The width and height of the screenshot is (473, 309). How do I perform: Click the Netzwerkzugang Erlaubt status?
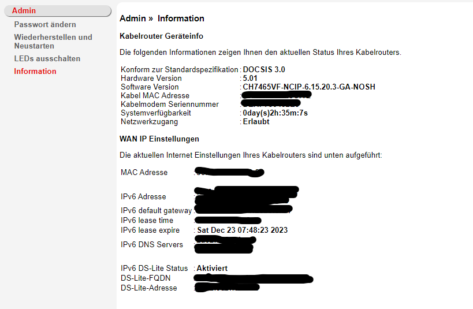[x=256, y=122]
